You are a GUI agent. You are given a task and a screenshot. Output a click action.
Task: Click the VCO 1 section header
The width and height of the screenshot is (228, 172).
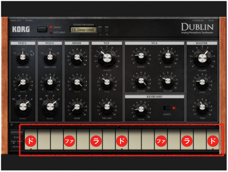[x=23, y=43]
